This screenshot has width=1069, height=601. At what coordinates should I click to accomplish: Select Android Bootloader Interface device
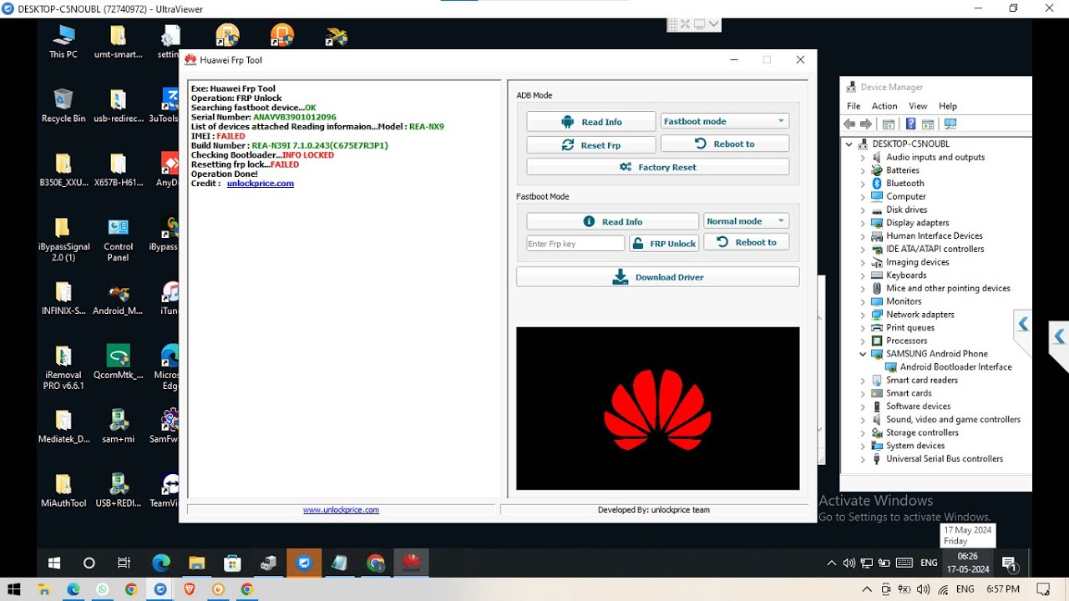point(955,367)
